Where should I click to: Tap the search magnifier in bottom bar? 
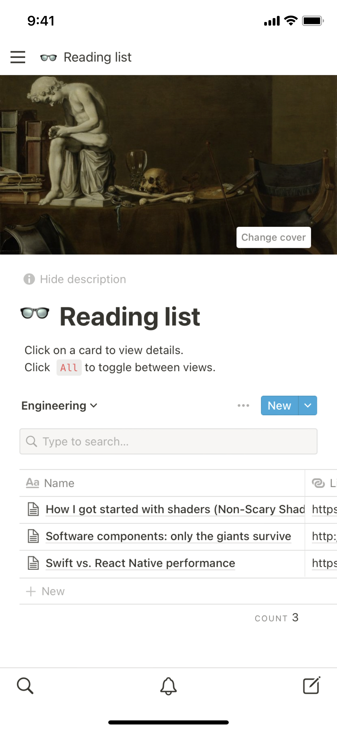click(25, 686)
